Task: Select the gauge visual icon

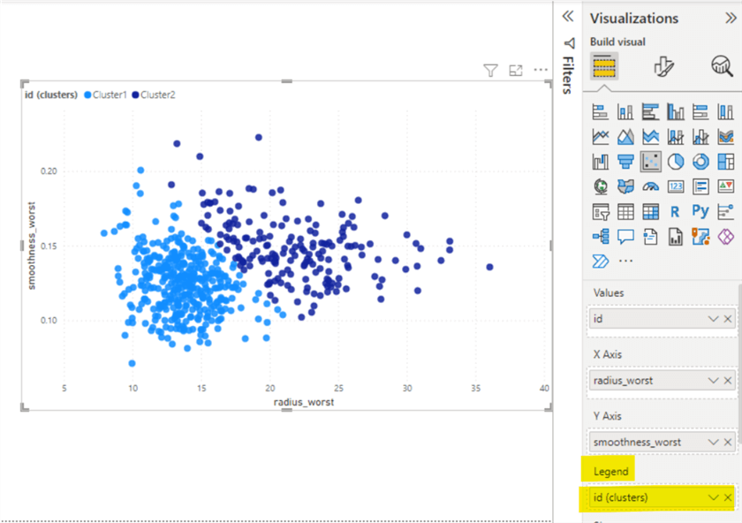Action: click(x=651, y=186)
